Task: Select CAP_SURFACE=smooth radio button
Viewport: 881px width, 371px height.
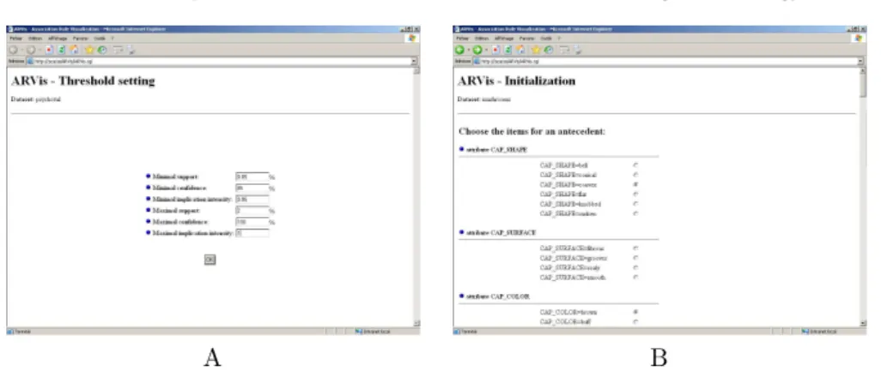Action: 635,278
